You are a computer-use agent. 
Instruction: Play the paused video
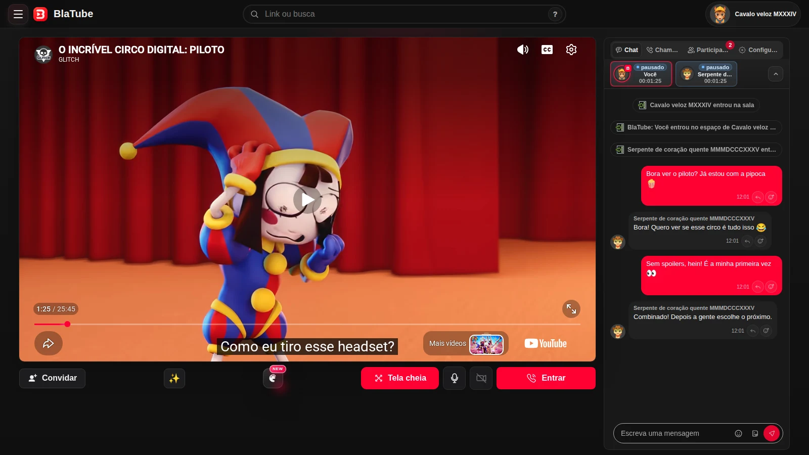coord(307,200)
